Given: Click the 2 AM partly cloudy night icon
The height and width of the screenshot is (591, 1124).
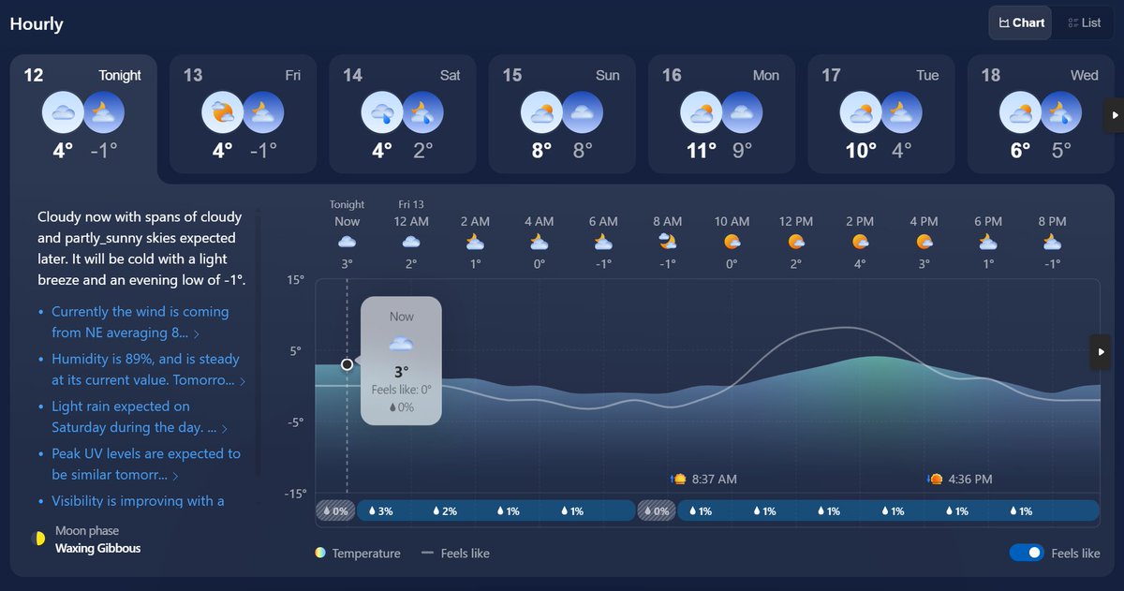Looking at the screenshot, I should [x=475, y=242].
